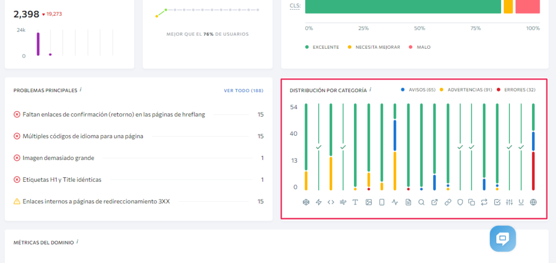Click the document page category icon
Image resolution: width=556 pixels, height=263 pixels.
pyautogui.click(x=408, y=202)
